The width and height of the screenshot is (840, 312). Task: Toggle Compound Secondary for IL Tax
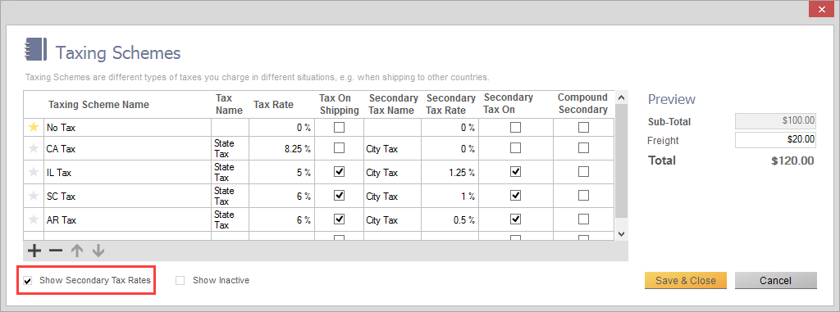pyautogui.click(x=583, y=172)
